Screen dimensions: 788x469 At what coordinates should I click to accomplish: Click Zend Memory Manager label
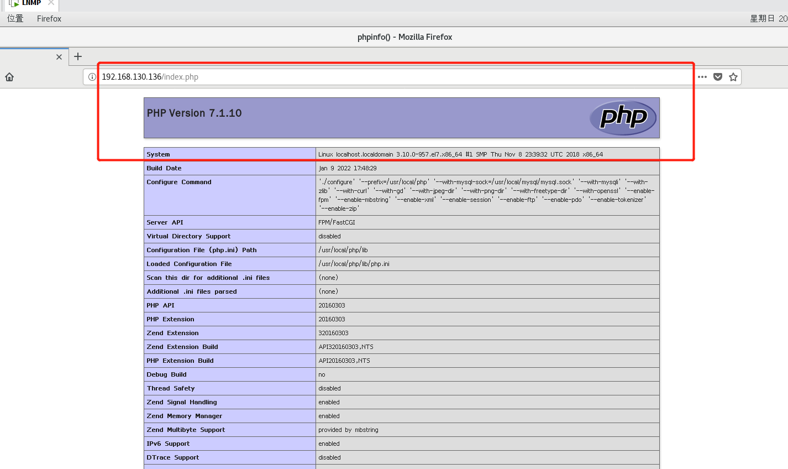185,416
